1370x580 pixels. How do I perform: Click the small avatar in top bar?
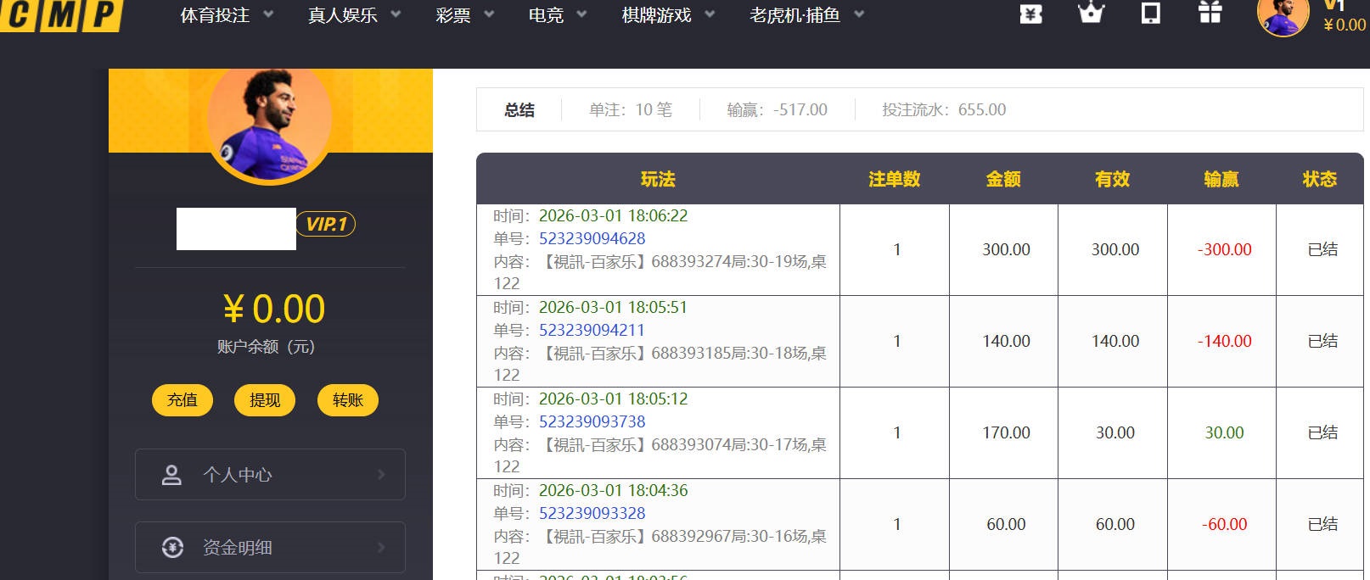click(1282, 17)
